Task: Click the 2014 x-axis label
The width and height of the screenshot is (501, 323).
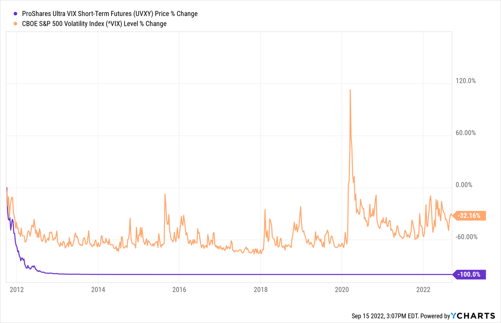Action: [98, 290]
